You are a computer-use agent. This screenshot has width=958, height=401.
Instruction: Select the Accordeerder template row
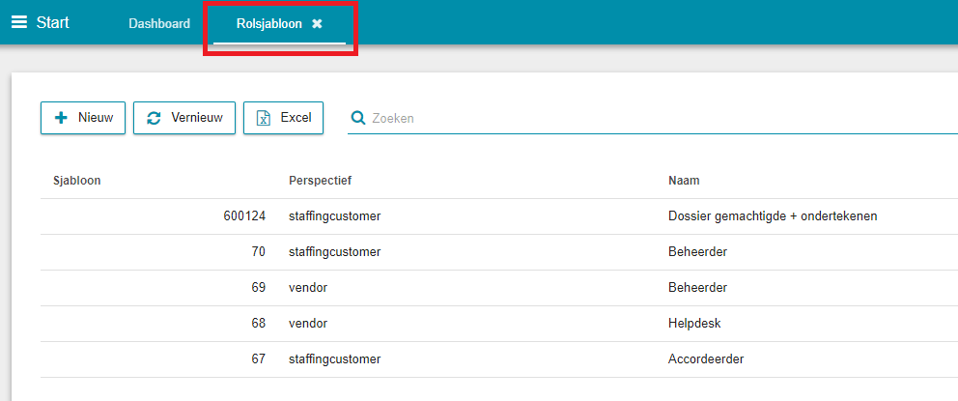[x=499, y=358]
